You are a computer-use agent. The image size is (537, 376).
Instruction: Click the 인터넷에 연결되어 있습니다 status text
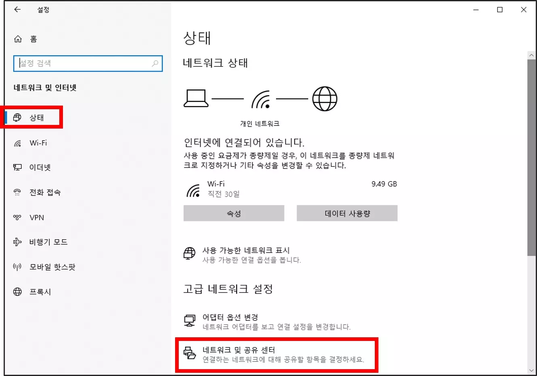[x=244, y=142]
